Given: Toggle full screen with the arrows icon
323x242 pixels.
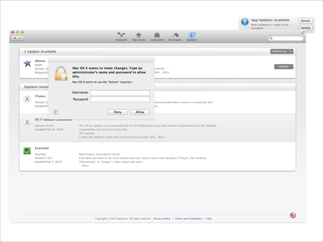Looking at the screenshot, I should point(303,33).
